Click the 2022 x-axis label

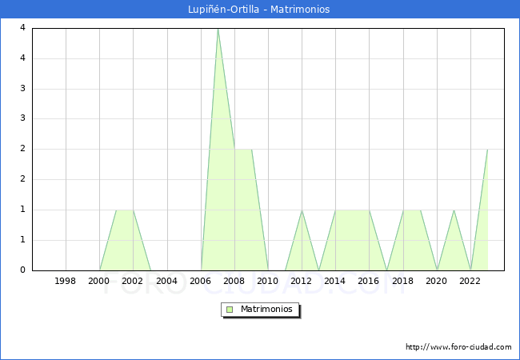pyautogui.click(x=470, y=281)
